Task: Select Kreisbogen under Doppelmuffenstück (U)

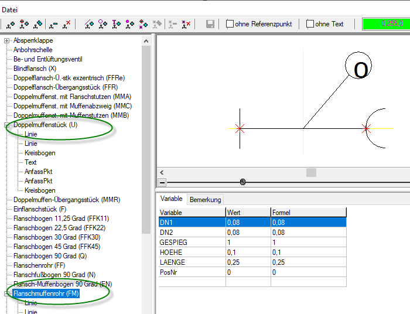Action: click(x=40, y=153)
